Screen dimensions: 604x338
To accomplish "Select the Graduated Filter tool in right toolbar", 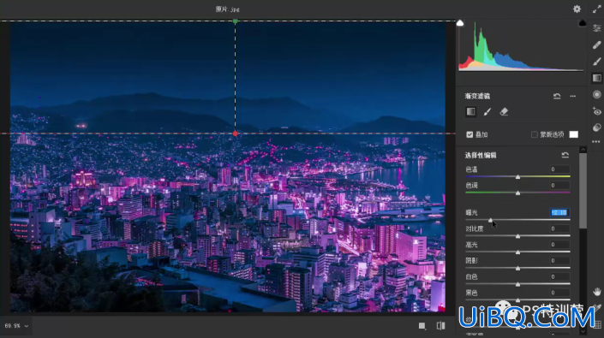I will pyautogui.click(x=596, y=78).
